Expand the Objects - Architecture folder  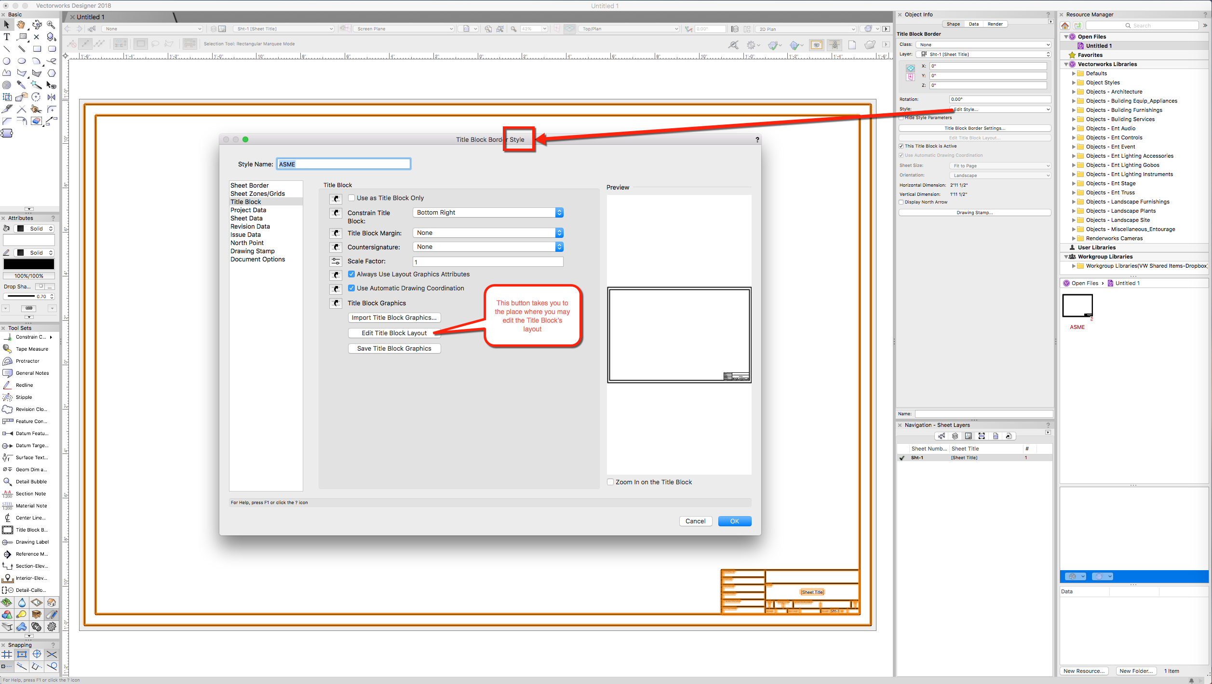(x=1074, y=92)
